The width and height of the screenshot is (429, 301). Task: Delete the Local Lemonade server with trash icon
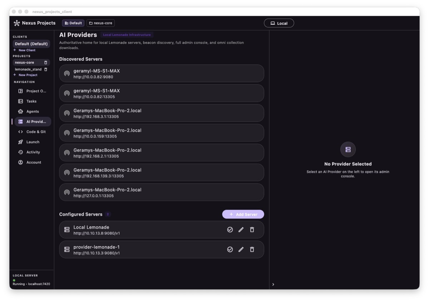tap(252, 230)
